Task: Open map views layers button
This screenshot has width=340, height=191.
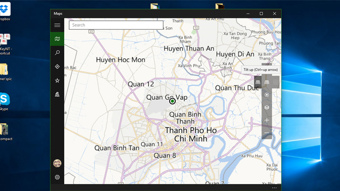Action: tap(267, 107)
